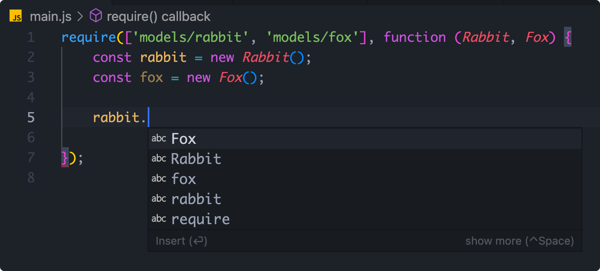Click the abc icon next to Fox suggestion
The image size is (600, 271).
159,138
